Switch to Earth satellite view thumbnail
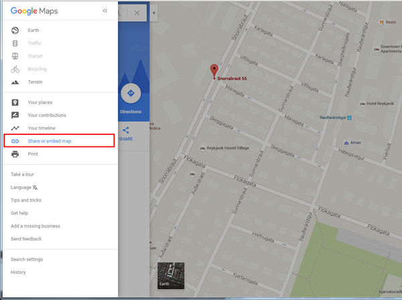 pos(171,276)
